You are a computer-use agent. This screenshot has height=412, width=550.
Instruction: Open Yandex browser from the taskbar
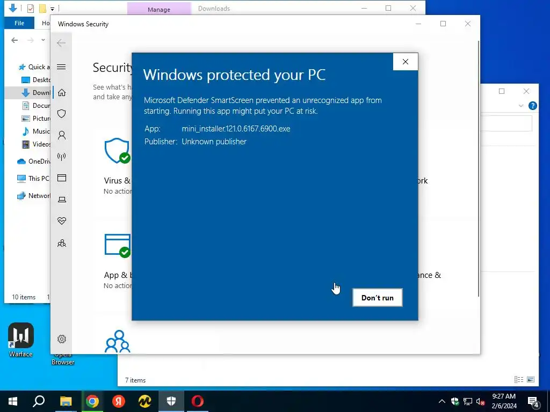click(119, 401)
